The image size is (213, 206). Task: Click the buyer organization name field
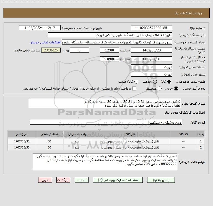(x=110, y=35)
